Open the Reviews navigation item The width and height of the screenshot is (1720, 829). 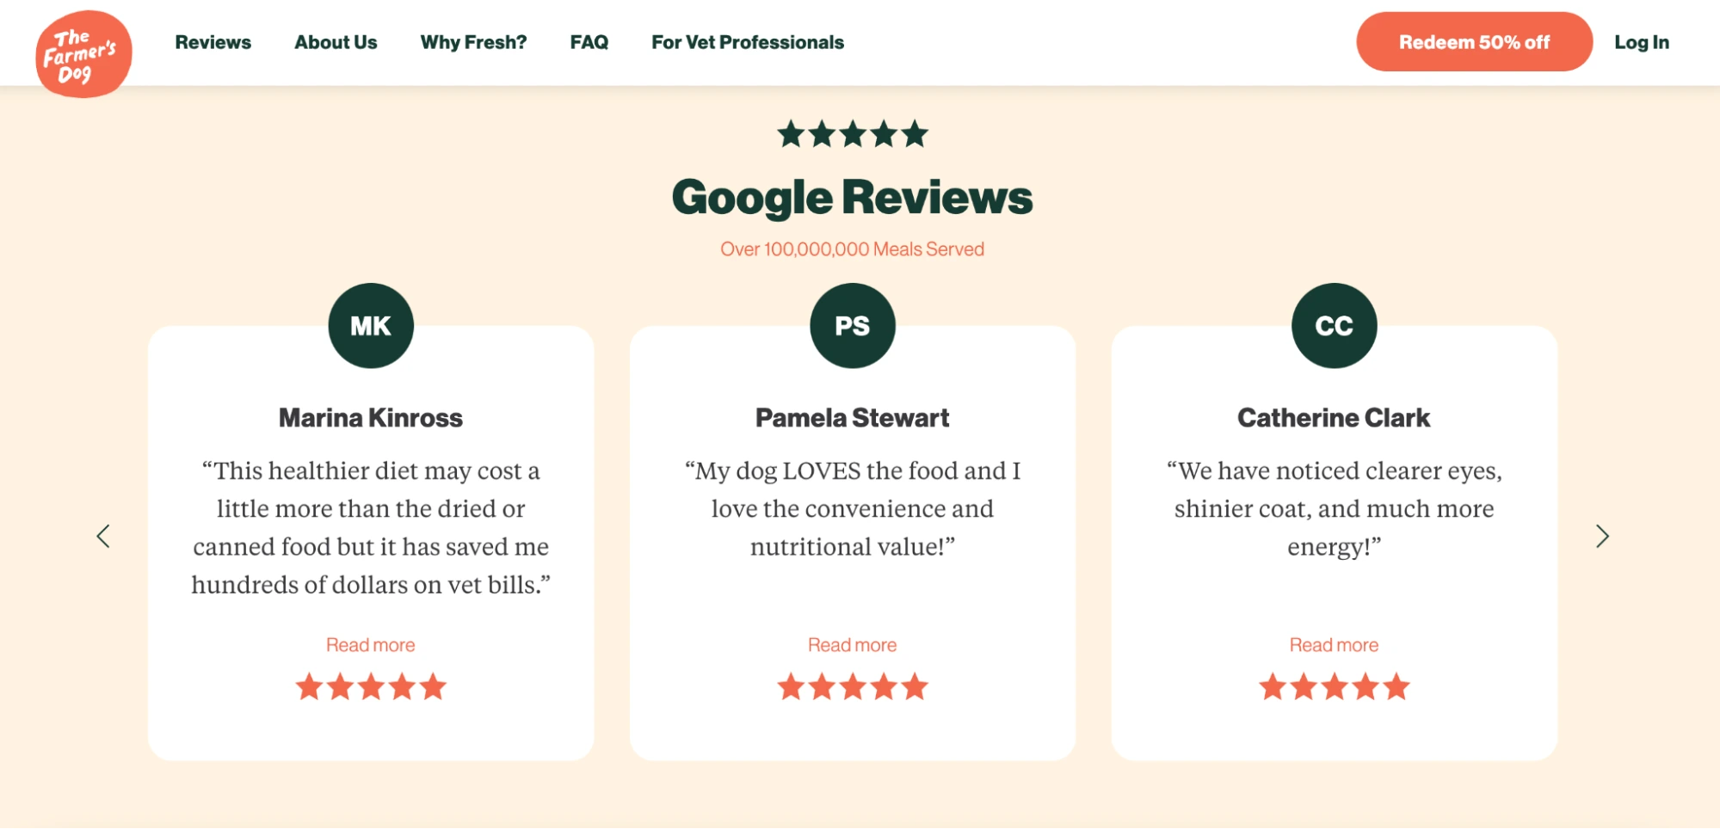(213, 41)
